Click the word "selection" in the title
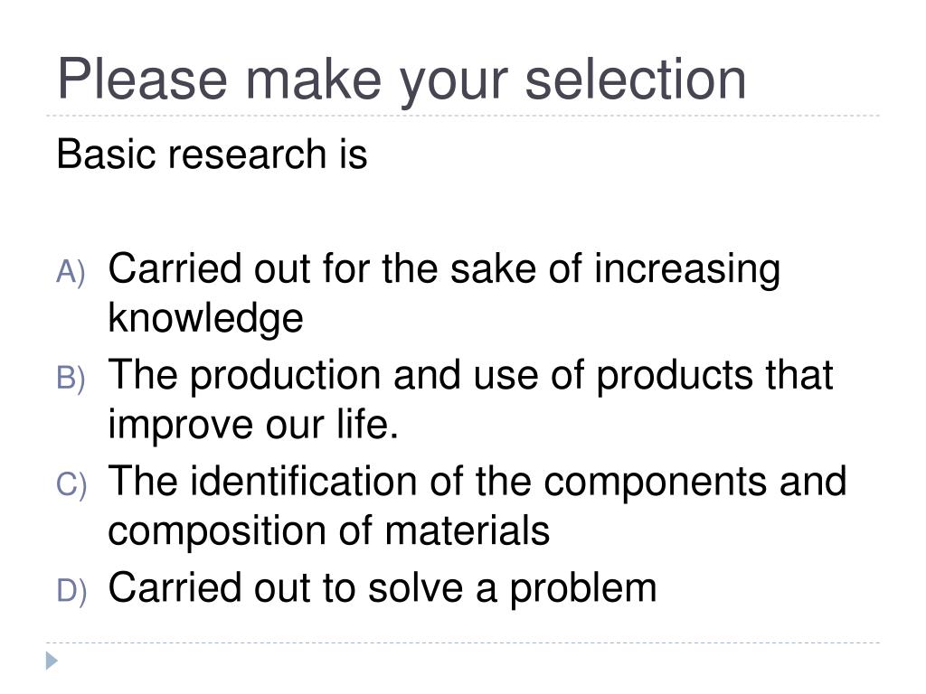Image resolution: width=926 pixels, height=694 pixels. 636,79
